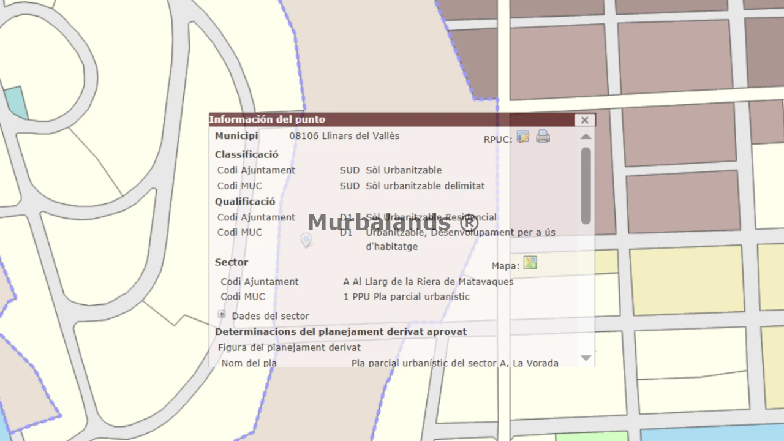This screenshot has width=784, height=441.
Task: Click the 'Pla parcial urbanístic del sector A' name
Action: pos(454,363)
